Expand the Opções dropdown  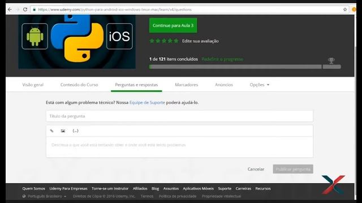259,85
